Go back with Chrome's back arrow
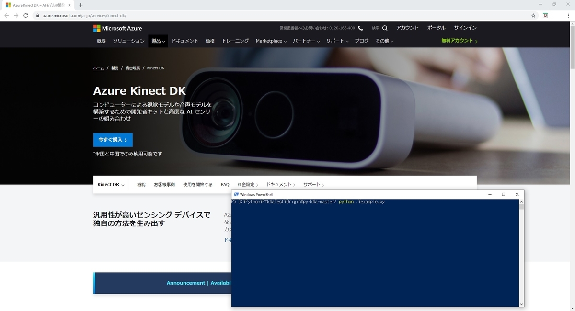The image size is (575, 311). [6, 15]
